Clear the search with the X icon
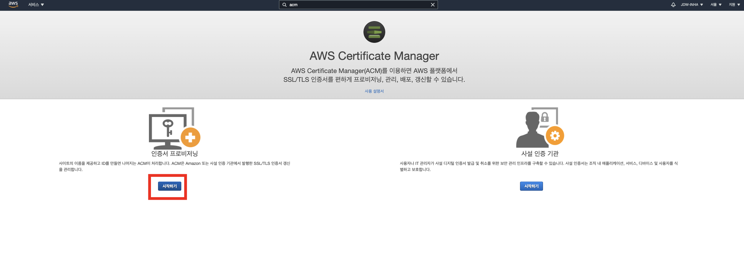This screenshot has height=274, width=744. [x=433, y=5]
